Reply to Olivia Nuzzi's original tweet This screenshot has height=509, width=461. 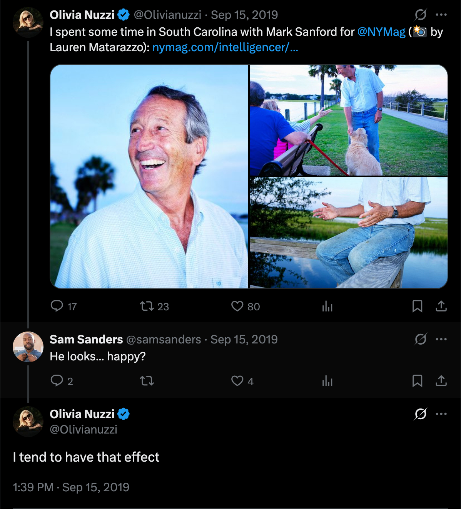[x=57, y=306]
